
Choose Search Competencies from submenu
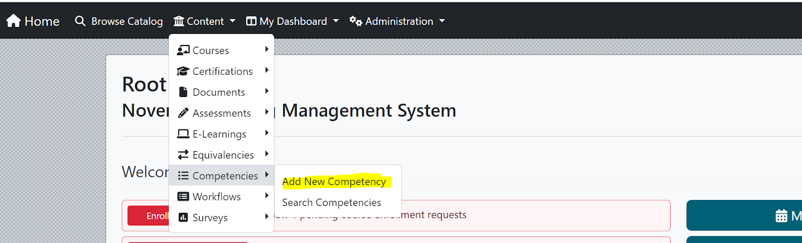coord(332,202)
